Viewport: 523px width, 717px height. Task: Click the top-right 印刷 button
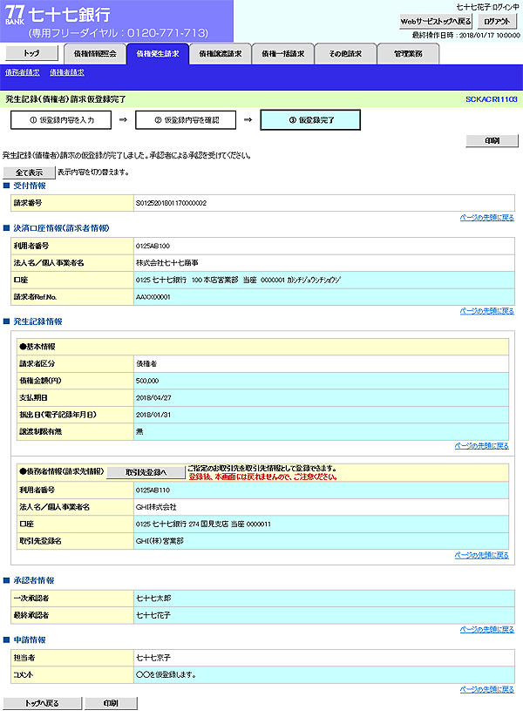tap(492, 141)
